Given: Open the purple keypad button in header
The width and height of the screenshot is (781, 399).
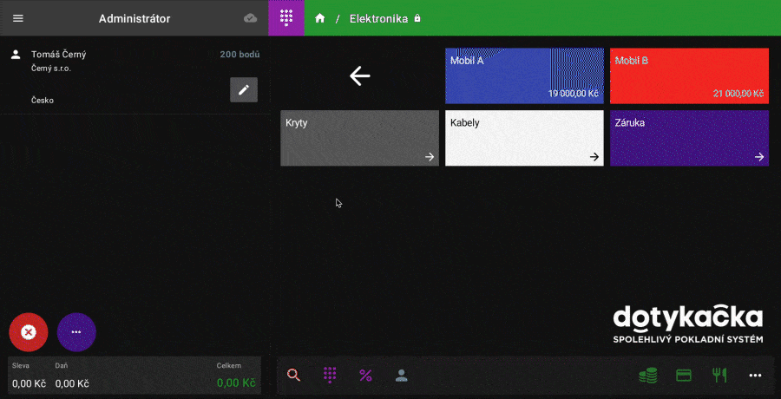Looking at the screenshot, I should (x=286, y=18).
